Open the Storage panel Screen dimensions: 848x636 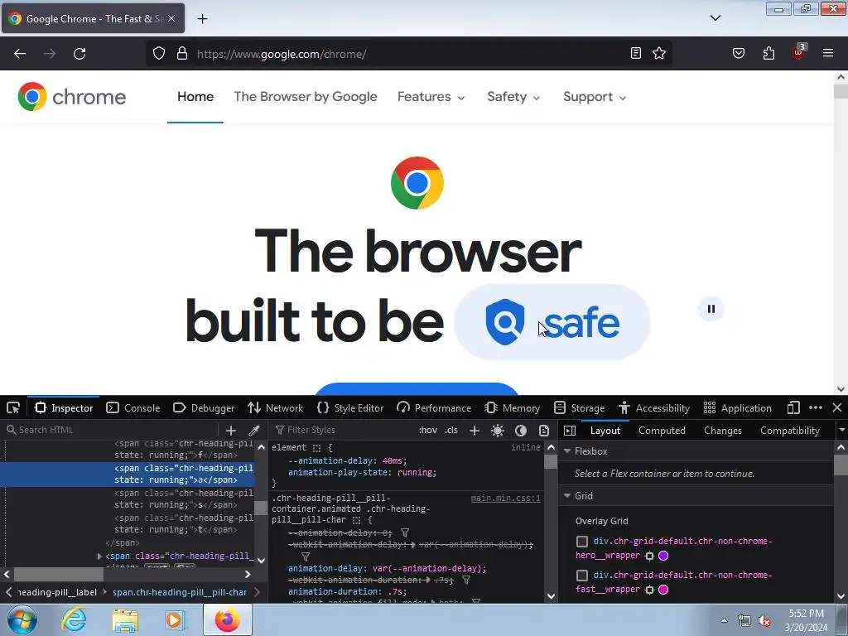point(580,407)
